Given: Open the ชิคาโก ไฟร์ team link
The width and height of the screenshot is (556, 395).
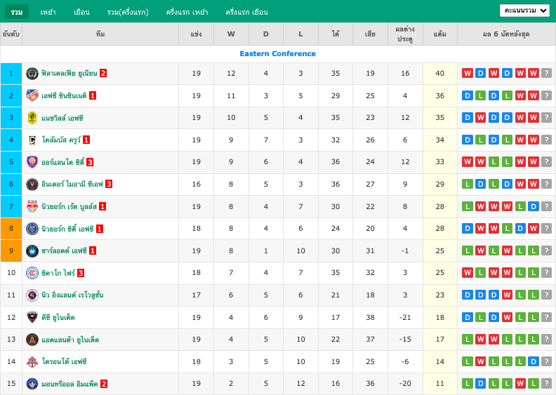Looking at the screenshot, I should (x=58, y=273).
